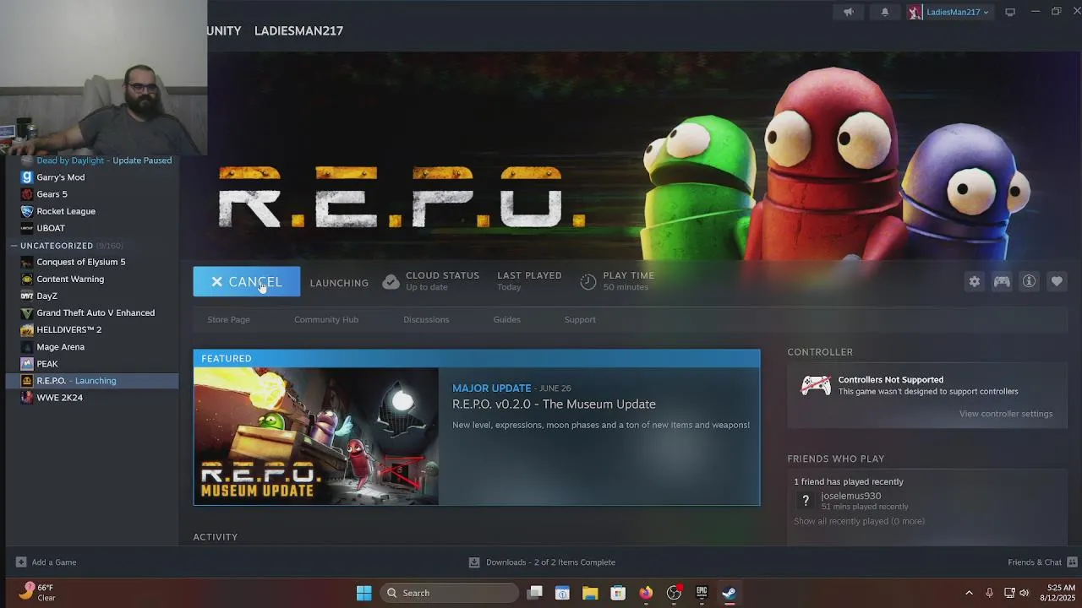Open the Community Hub tab
1082x608 pixels.
(x=326, y=319)
